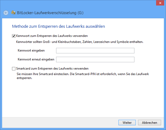Click the back arrow icon in title bar
The width and height of the screenshot is (166, 130).
(x=6, y=13)
